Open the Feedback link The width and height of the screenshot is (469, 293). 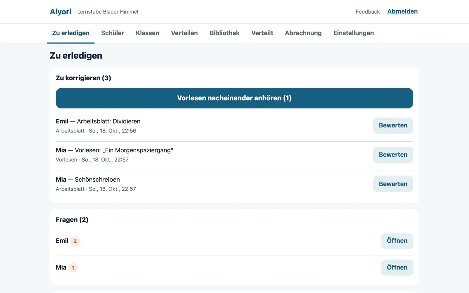[x=368, y=12]
